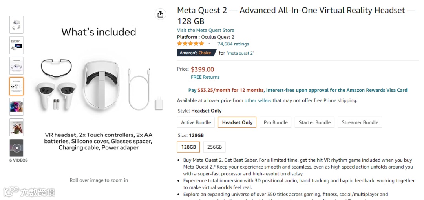This screenshot has height=200, width=424.
Task: Click the five-star rating icons
Action: click(x=191, y=44)
